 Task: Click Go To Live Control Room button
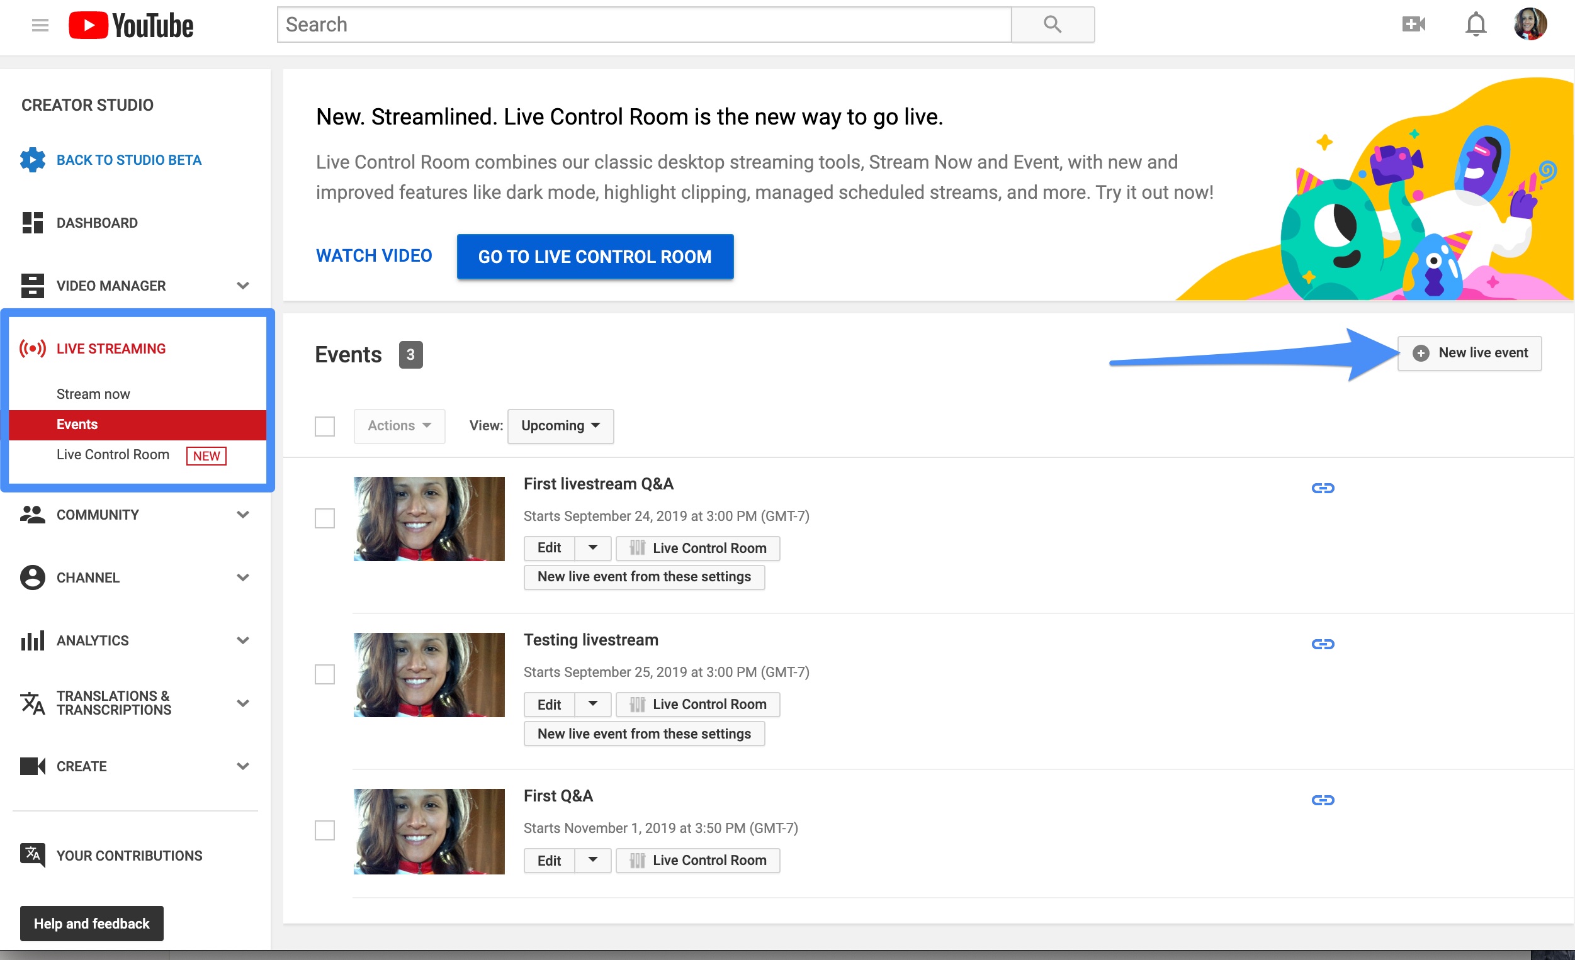pos(594,257)
